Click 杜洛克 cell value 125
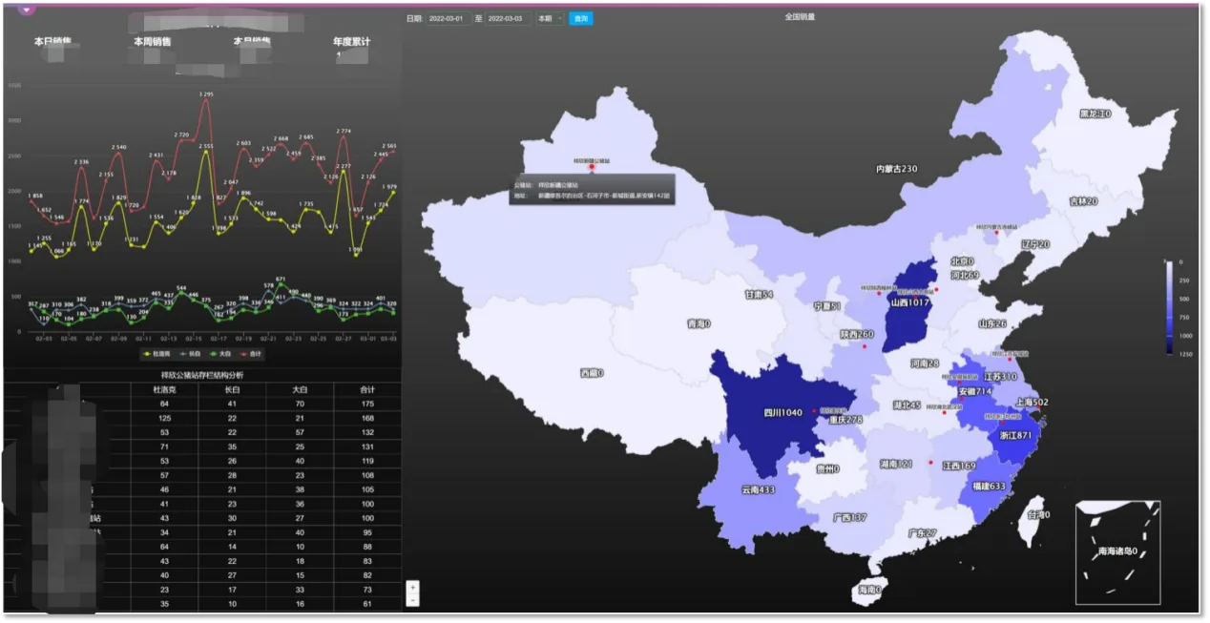This screenshot has width=1210, height=623. click(165, 419)
